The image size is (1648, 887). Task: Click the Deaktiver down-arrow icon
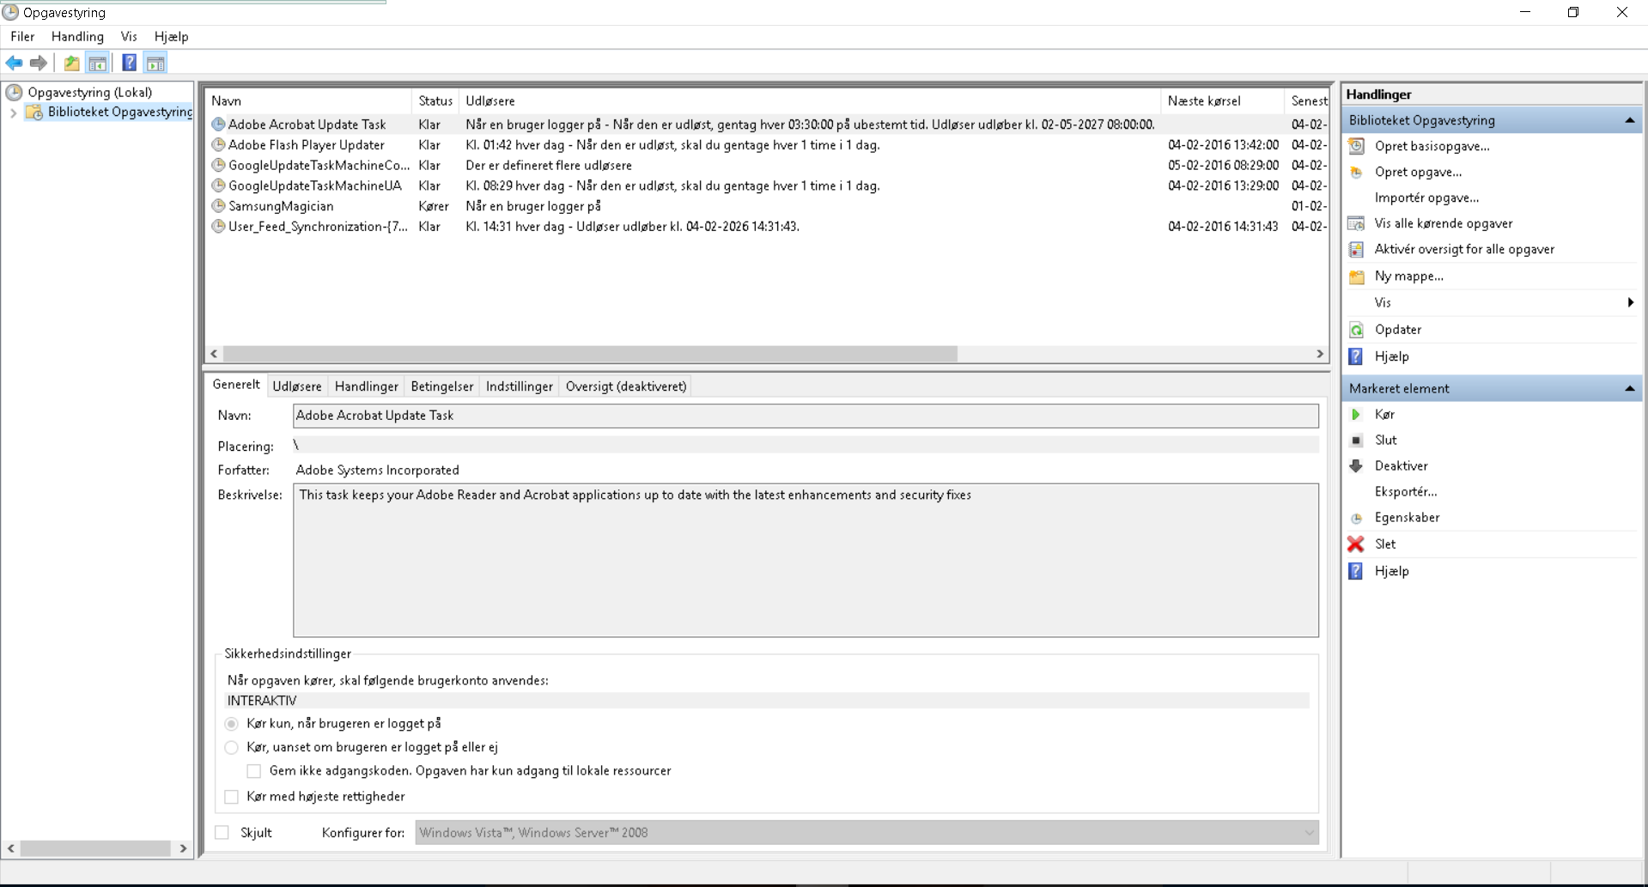coord(1356,466)
